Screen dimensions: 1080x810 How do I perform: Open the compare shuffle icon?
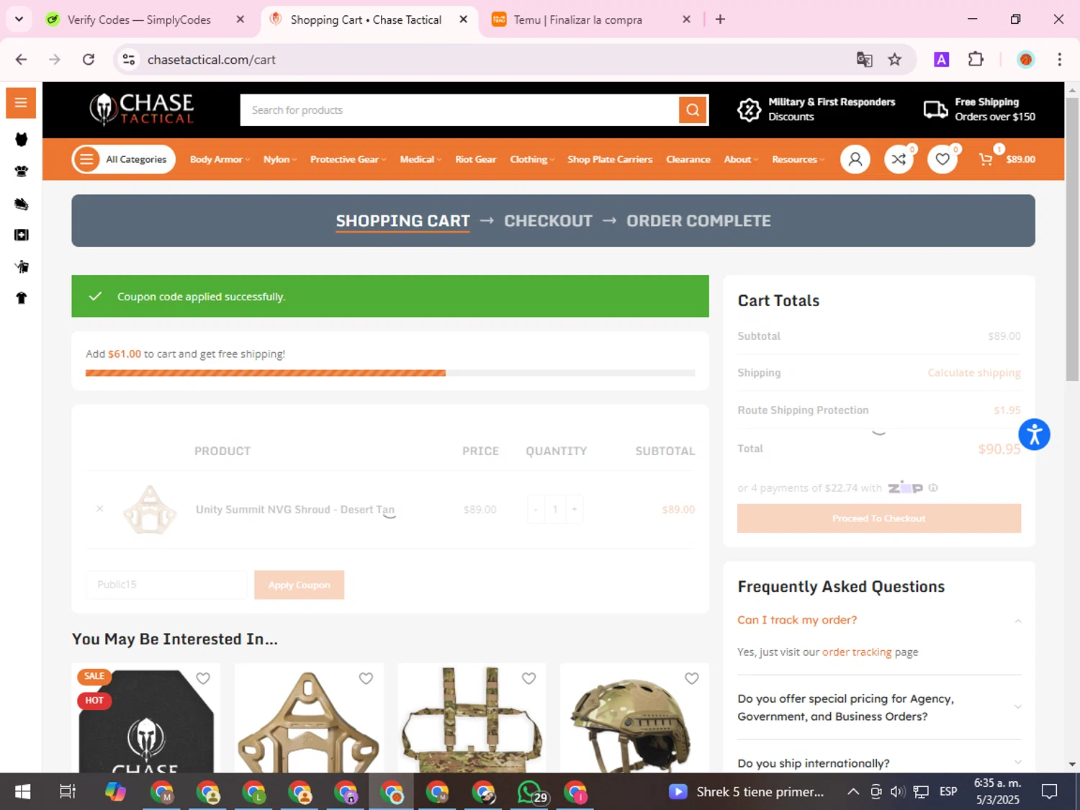(x=899, y=159)
